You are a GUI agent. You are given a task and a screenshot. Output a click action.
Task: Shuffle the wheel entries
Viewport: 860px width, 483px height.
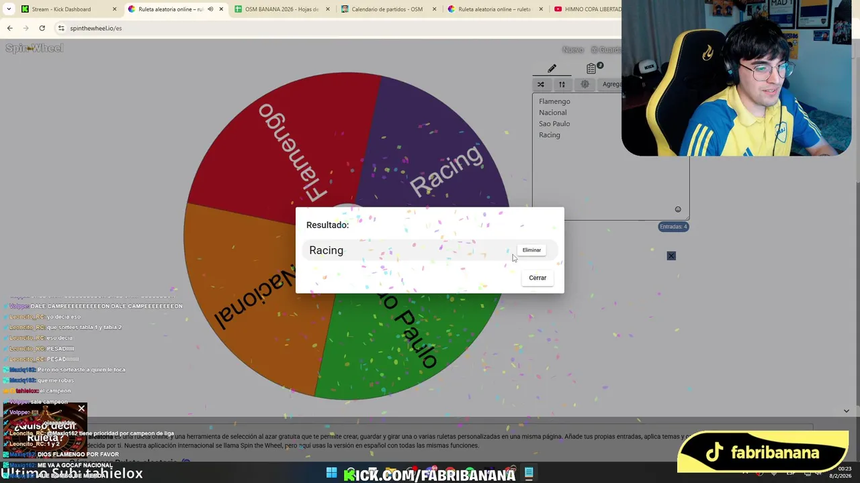click(x=540, y=85)
